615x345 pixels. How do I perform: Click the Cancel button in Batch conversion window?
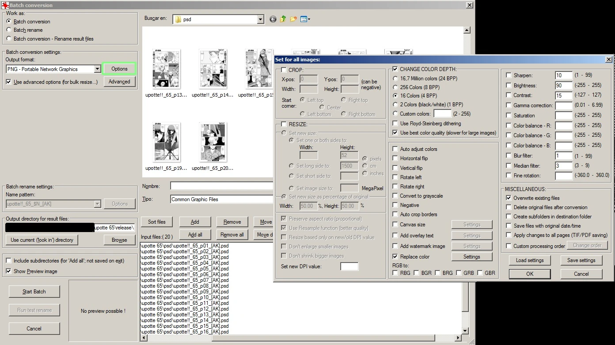click(x=34, y=328)
